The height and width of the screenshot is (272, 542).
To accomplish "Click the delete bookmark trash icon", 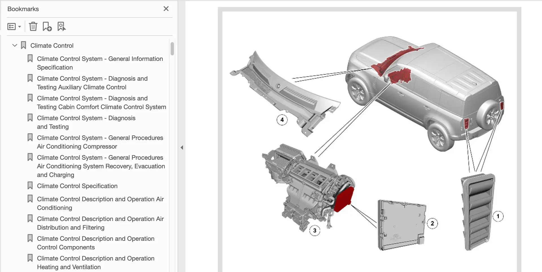I will pyautogui.click(x=33, y=26).
